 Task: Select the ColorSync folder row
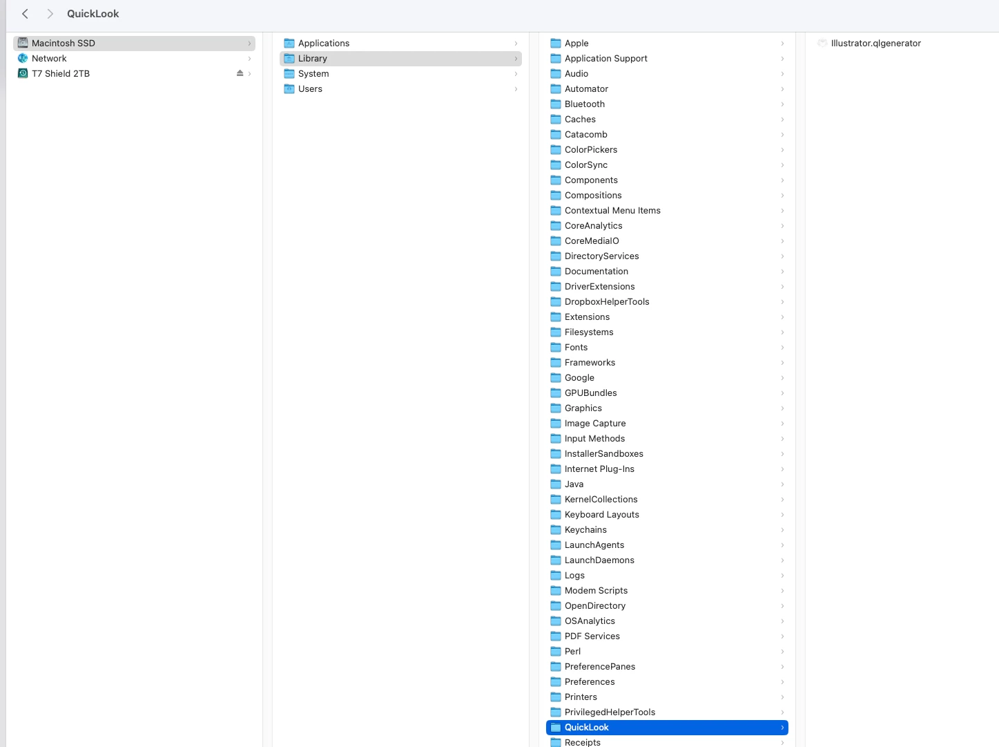(667, 164)
